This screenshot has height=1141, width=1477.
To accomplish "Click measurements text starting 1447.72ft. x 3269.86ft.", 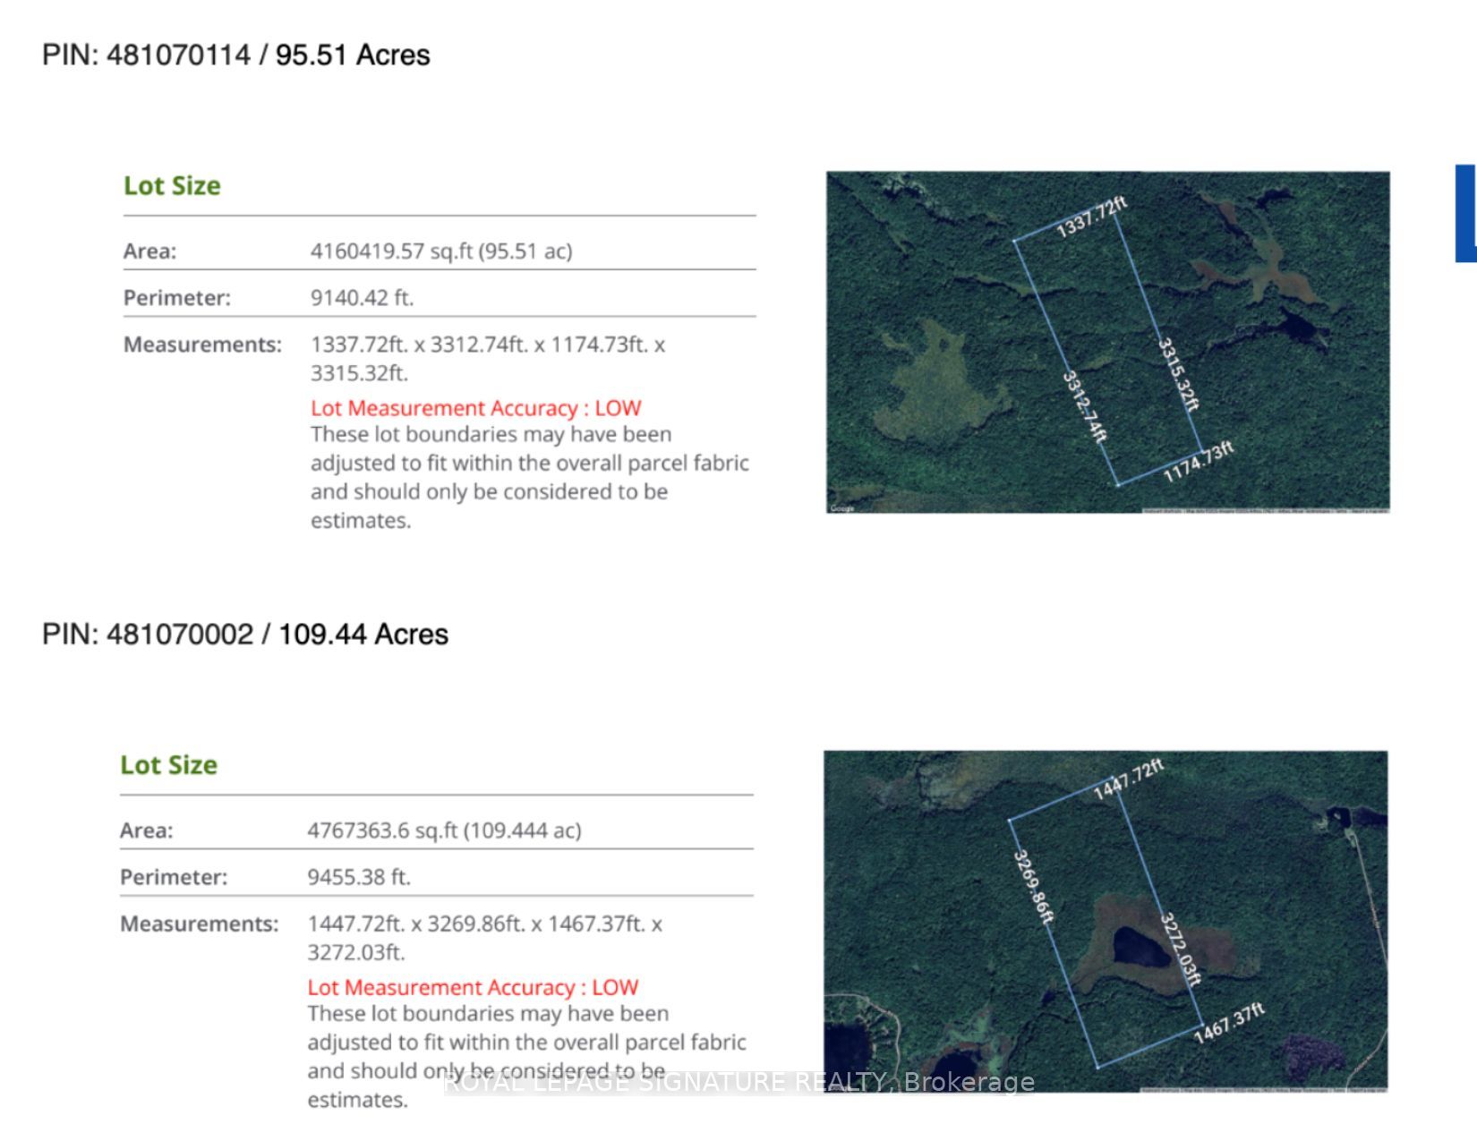I will 485,937.
